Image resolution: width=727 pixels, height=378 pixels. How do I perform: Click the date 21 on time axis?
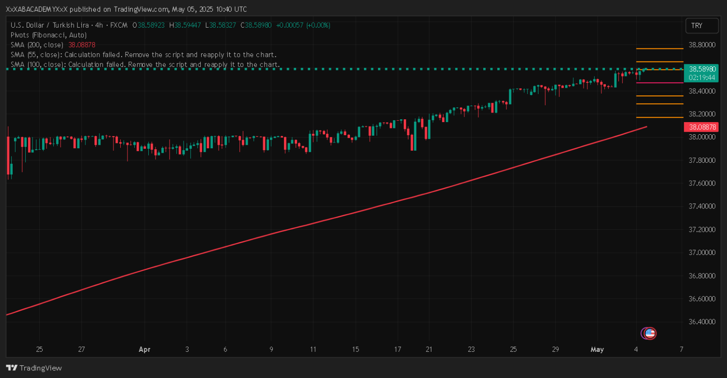(x=428, y=349)
